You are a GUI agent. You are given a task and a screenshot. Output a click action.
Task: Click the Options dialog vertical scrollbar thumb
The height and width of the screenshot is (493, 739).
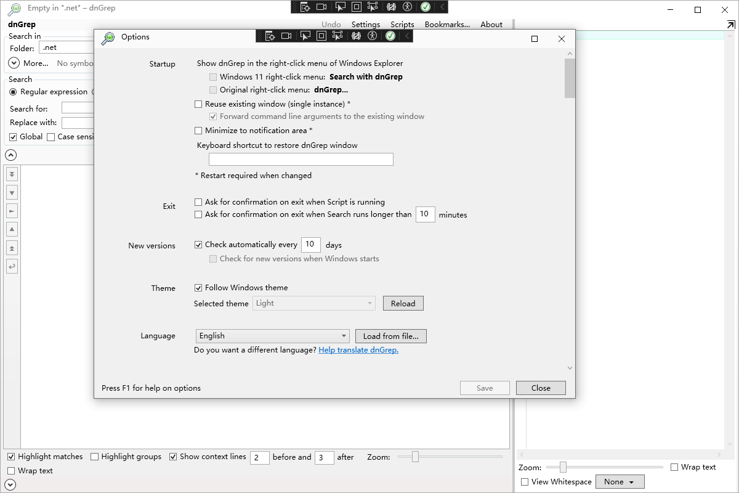tap(570, 78)
